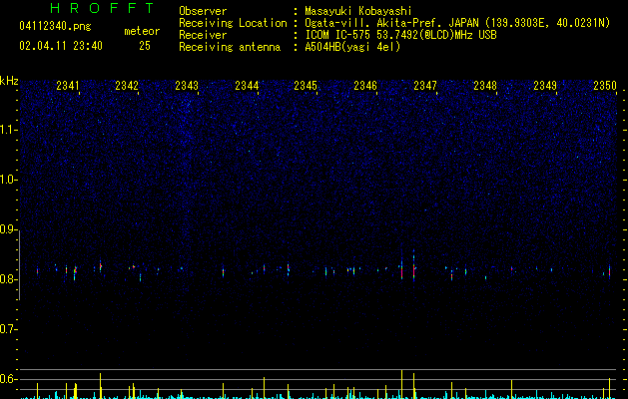Click the "Receiving Location" label

coord(233,23)
